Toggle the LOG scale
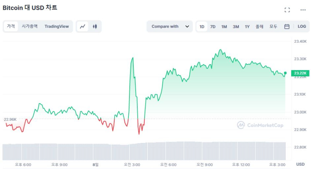The image size is (311, 169). click(302, 26)
